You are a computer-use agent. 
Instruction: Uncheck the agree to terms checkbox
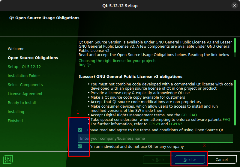(80, 130)
